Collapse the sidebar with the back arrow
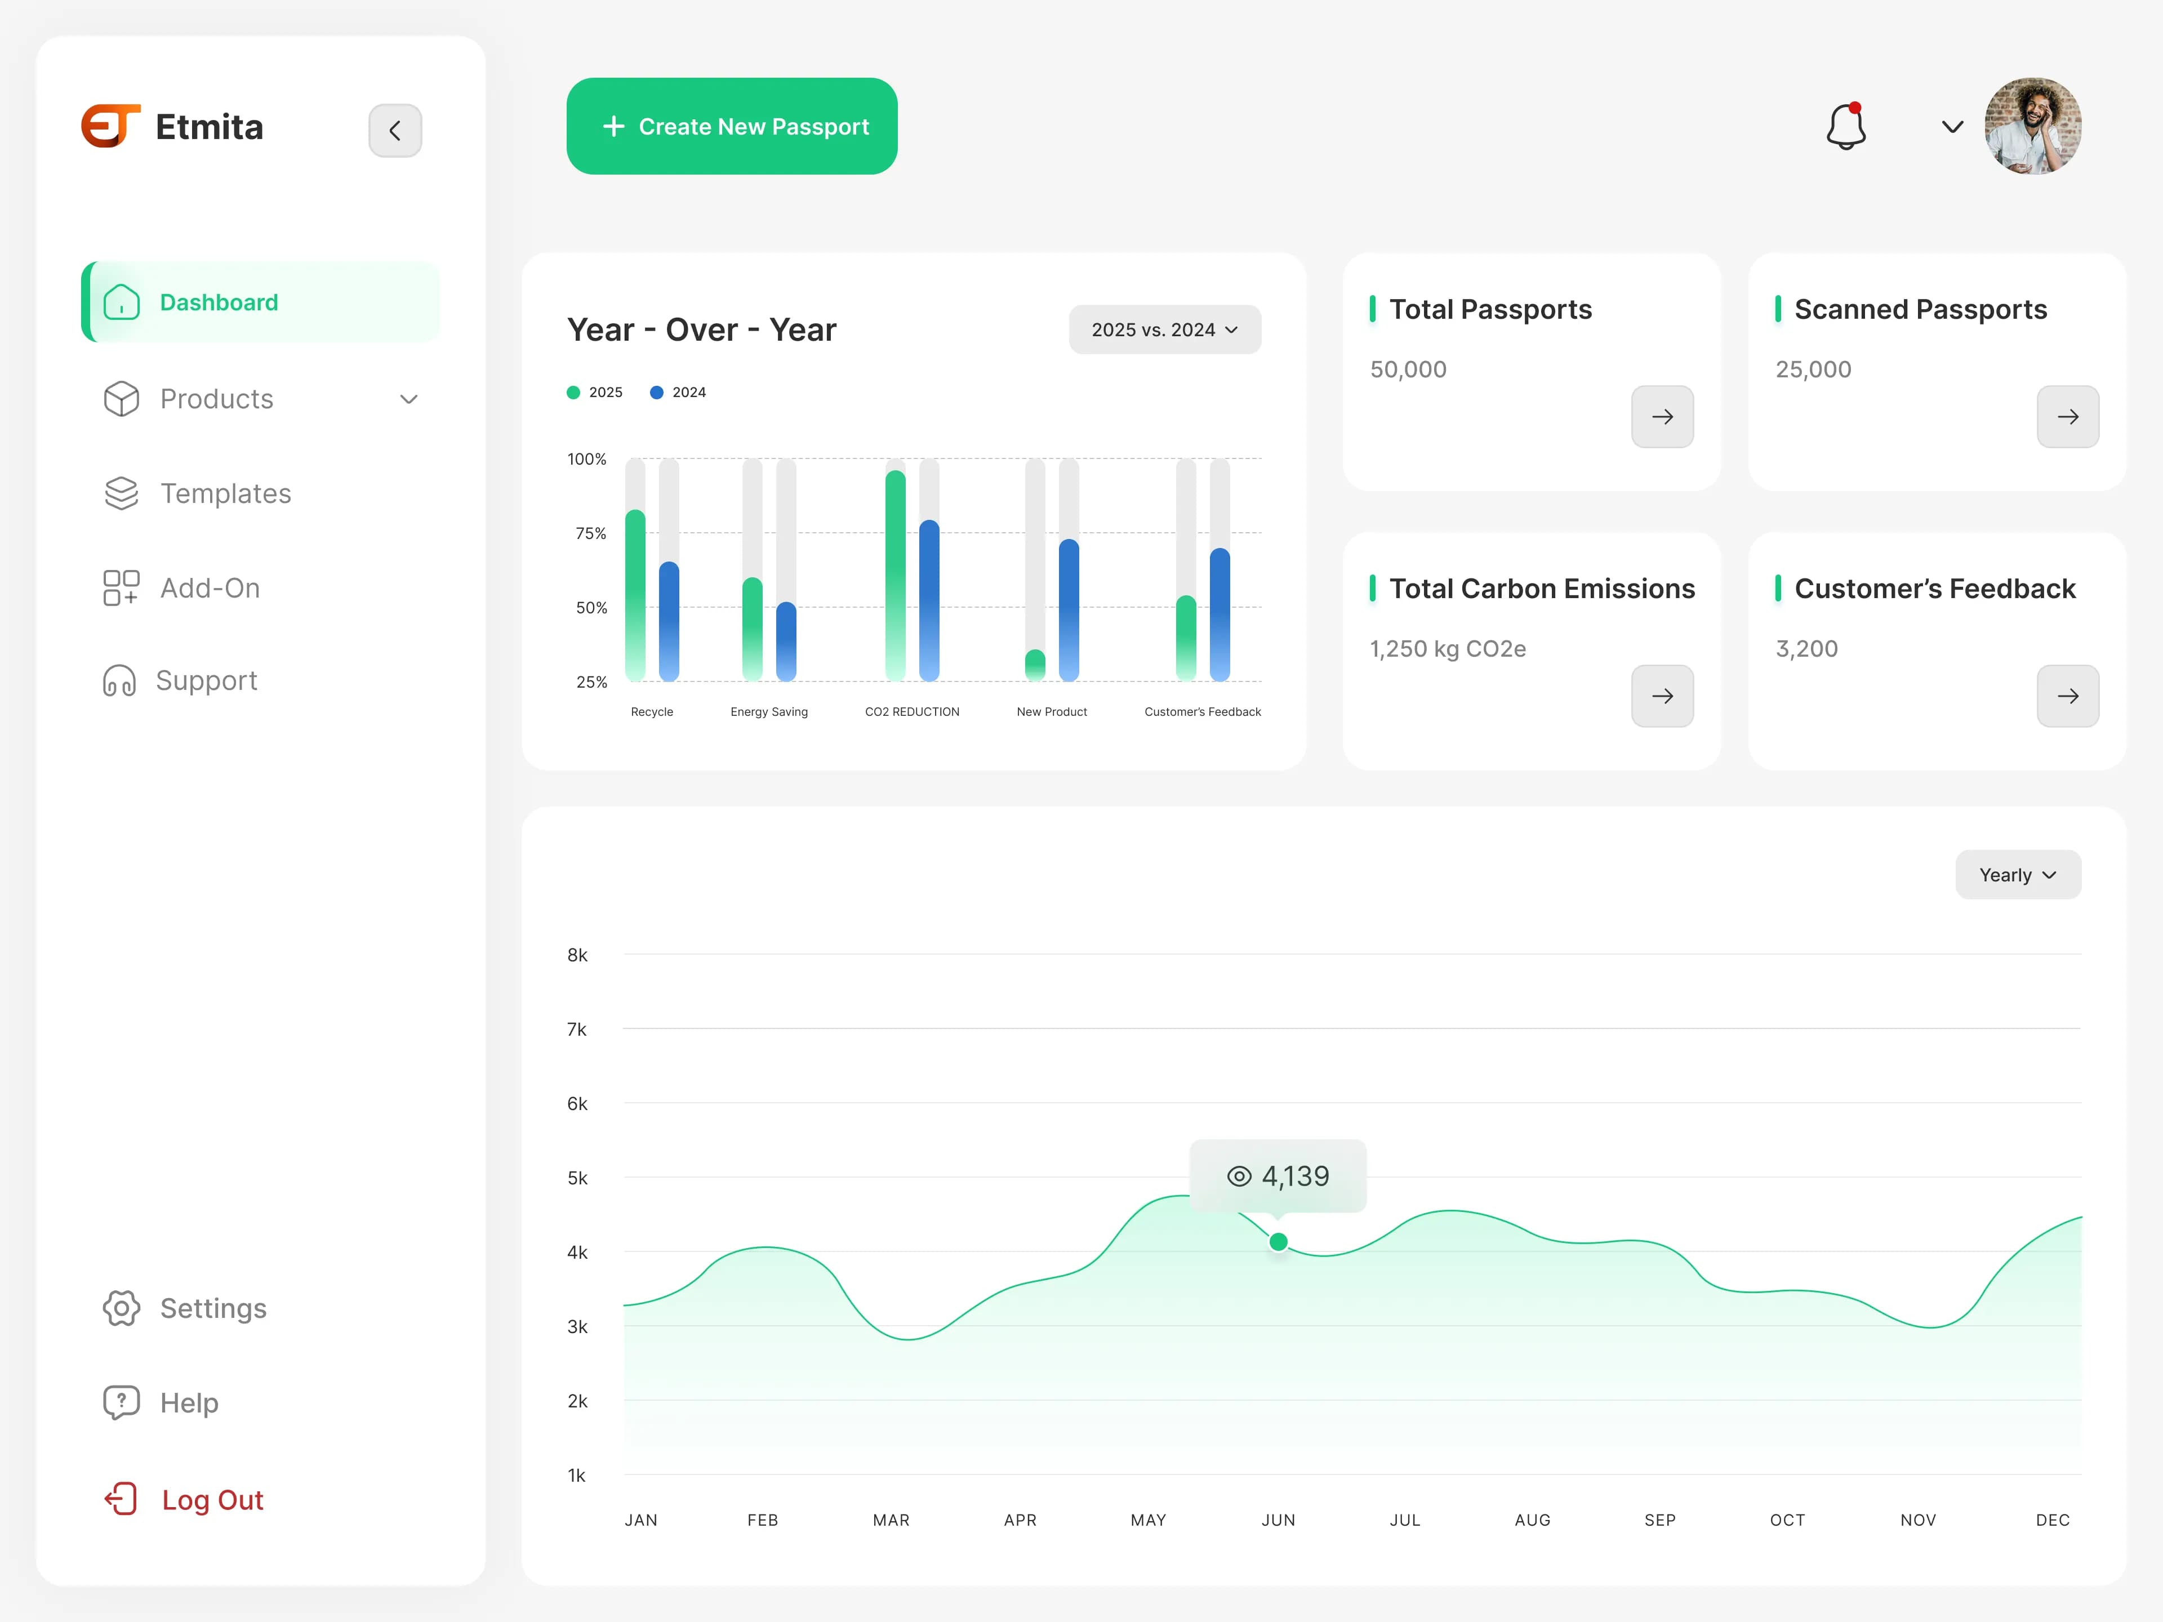The image size is (2163, 1622). point(395,130)
